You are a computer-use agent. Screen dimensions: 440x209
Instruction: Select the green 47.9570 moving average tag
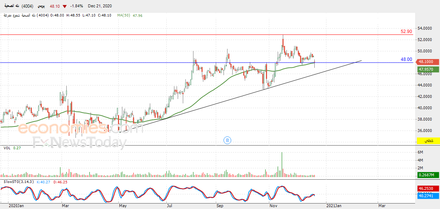pos(428,69)
